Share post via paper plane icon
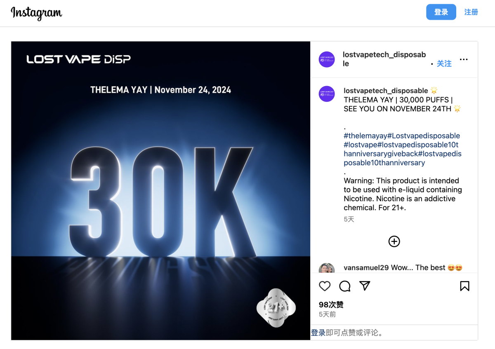 [x=365, y=286]
